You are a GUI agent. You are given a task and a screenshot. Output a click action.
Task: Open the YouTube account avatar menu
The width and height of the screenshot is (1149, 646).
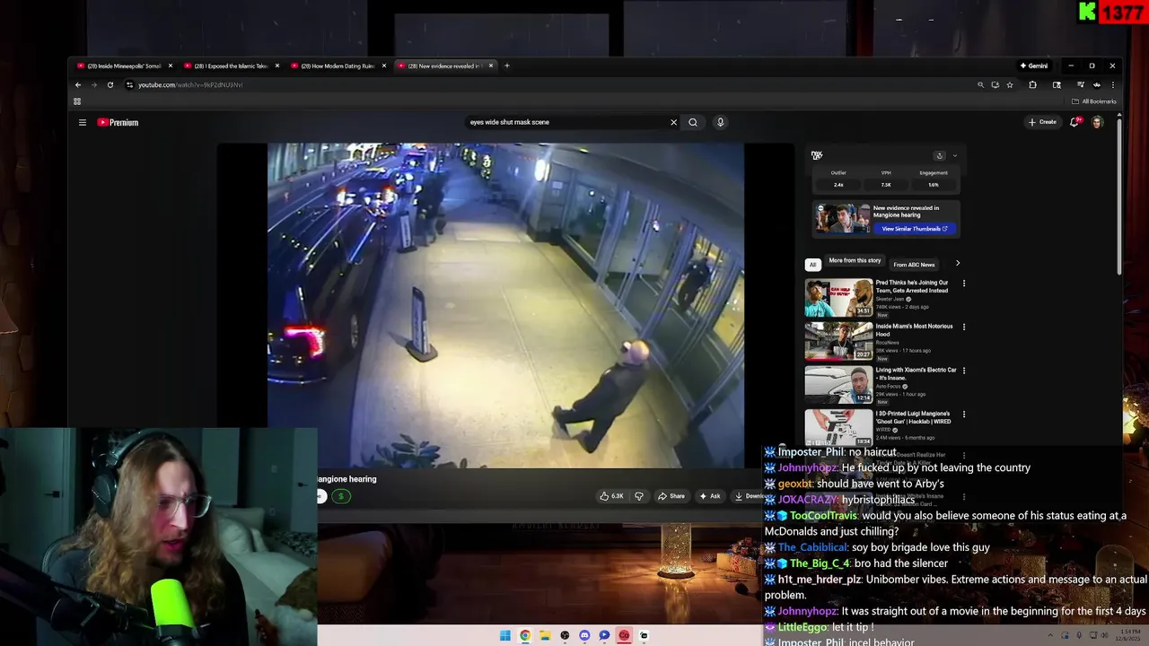pos(1097,122)
